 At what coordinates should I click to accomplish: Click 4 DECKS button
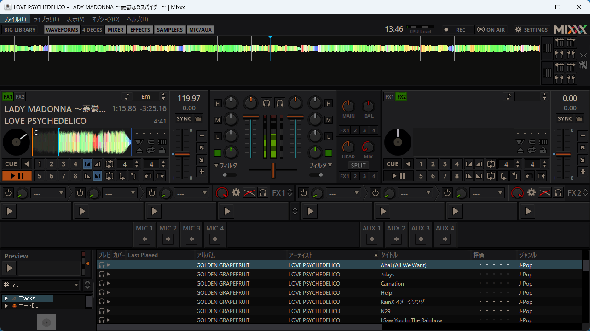click(92, 29)
